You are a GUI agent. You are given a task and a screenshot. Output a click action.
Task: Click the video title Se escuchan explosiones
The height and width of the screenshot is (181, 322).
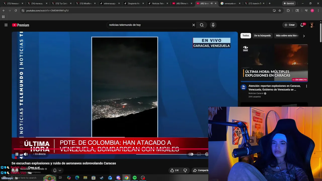(64, 163)
